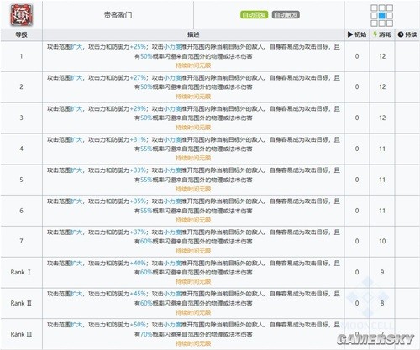Viewport: 420px width, 350px height.
Task: Click the blue 扩大 text in level 1 row
Action: (76, 47)
